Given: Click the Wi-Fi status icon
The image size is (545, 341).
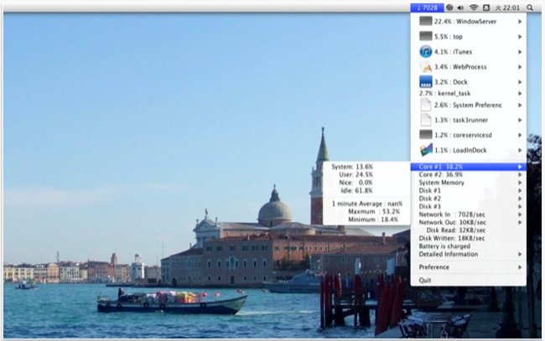Looking at the screenshot, I should (x=473, y=7).
